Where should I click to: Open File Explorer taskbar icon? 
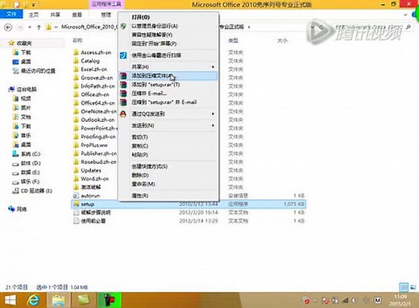click(x=59, y=300)
